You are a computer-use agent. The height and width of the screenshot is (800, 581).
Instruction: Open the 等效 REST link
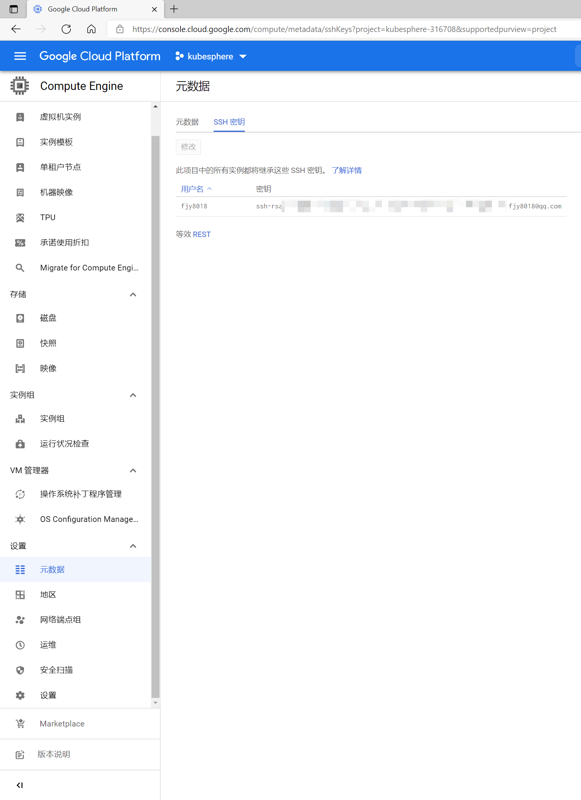click(x=201, y=234)
